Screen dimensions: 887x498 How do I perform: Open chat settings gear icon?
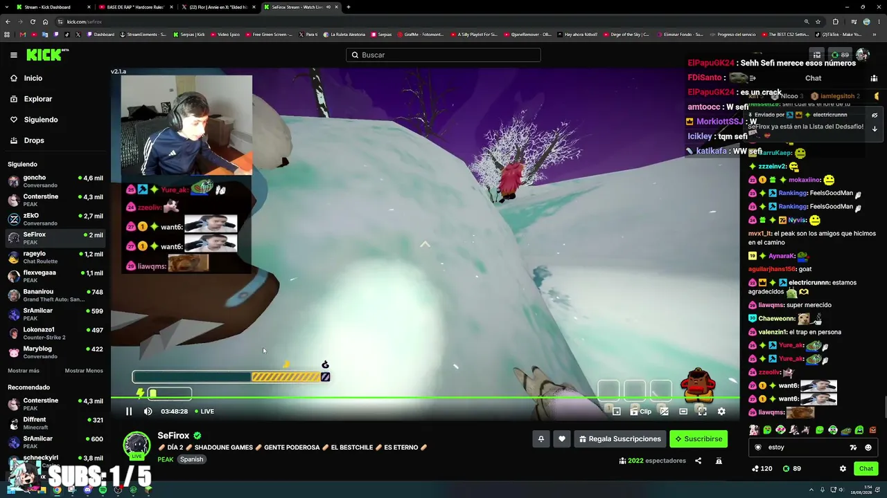pos(843,469)
